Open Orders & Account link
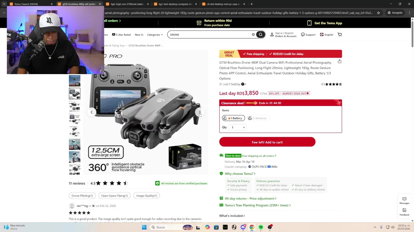 [x=286, y=36]
